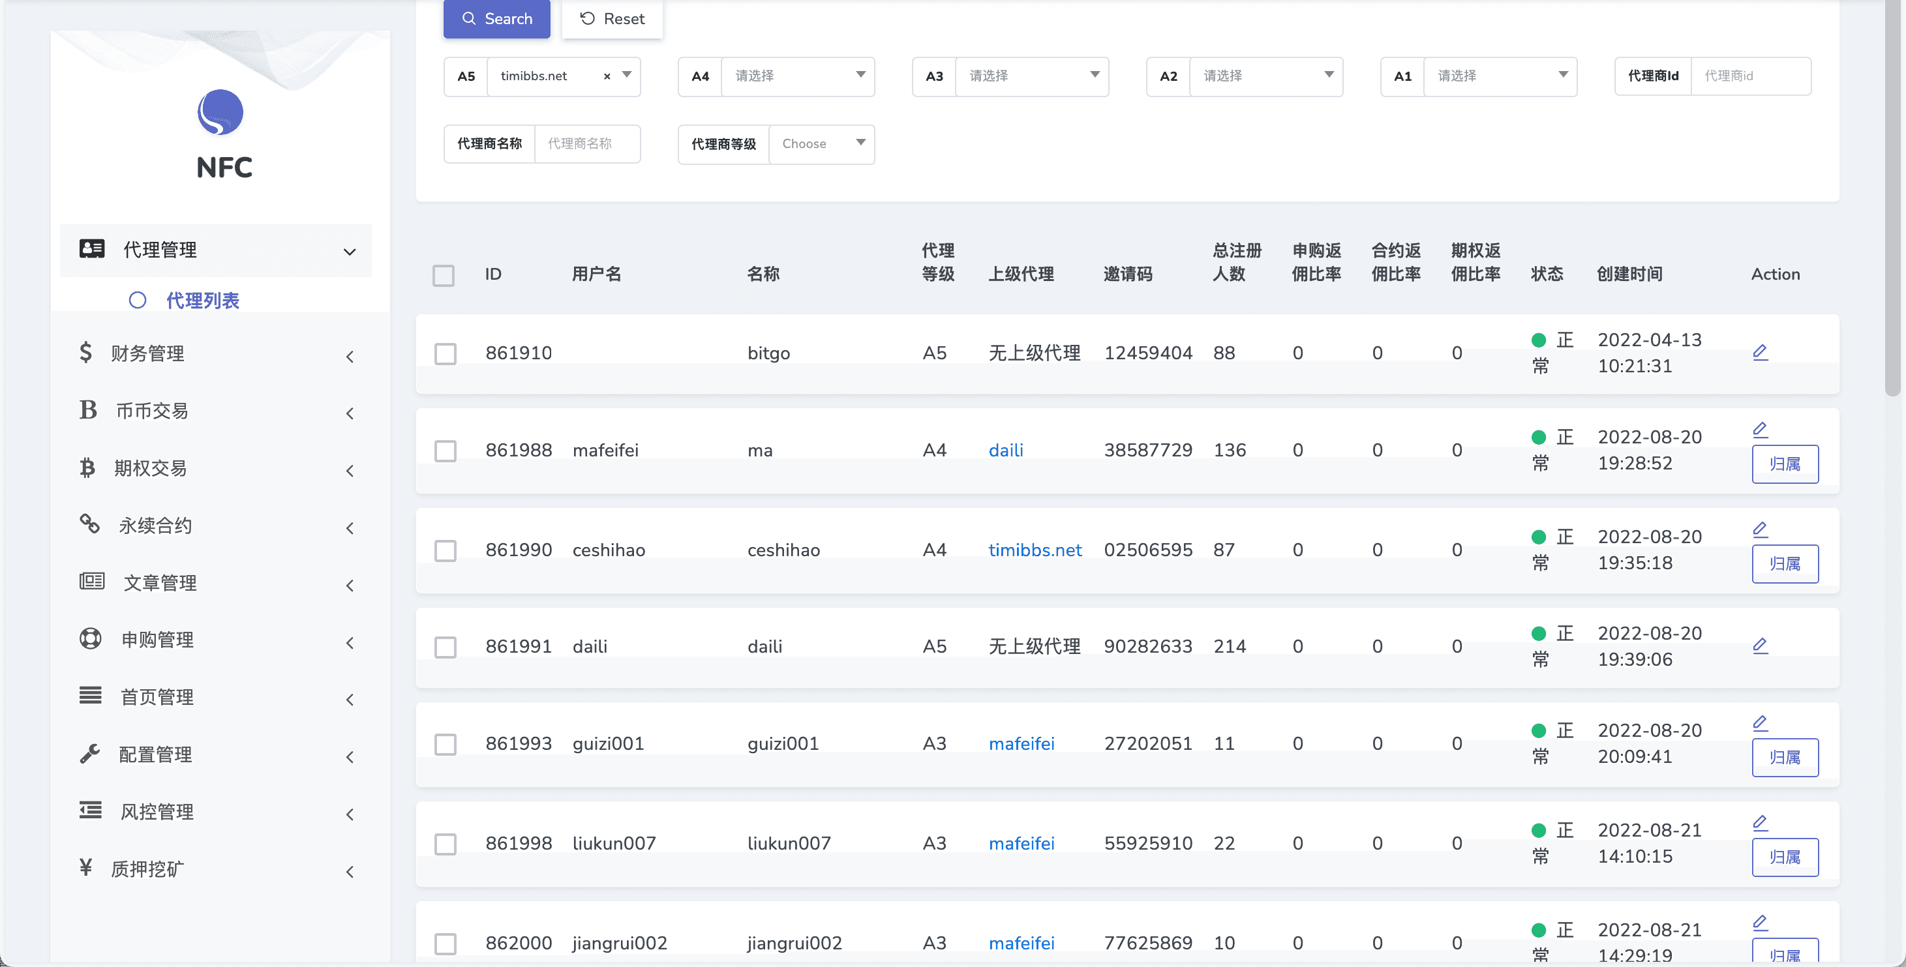Click the bitcoin icon beside 期权交易
This screenshot has width=1906, height=967.
87,468
